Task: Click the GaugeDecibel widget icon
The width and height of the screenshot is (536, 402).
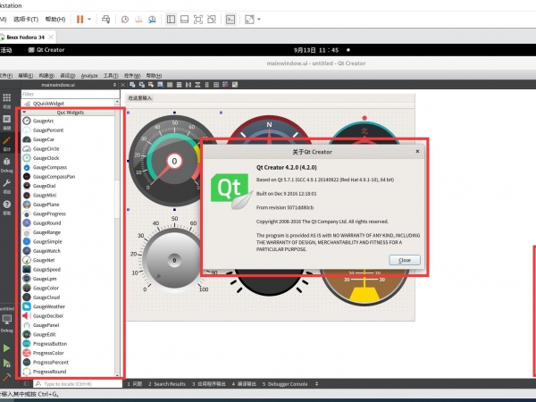Action: pyautogui.click(x=27, y=315)
